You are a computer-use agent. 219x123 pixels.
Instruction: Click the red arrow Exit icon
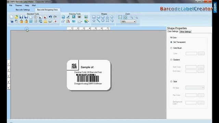[x=55, y=21]
